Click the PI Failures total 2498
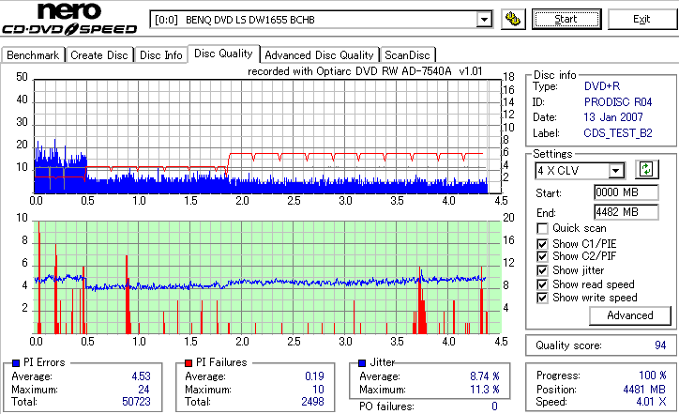 (312, 402)
